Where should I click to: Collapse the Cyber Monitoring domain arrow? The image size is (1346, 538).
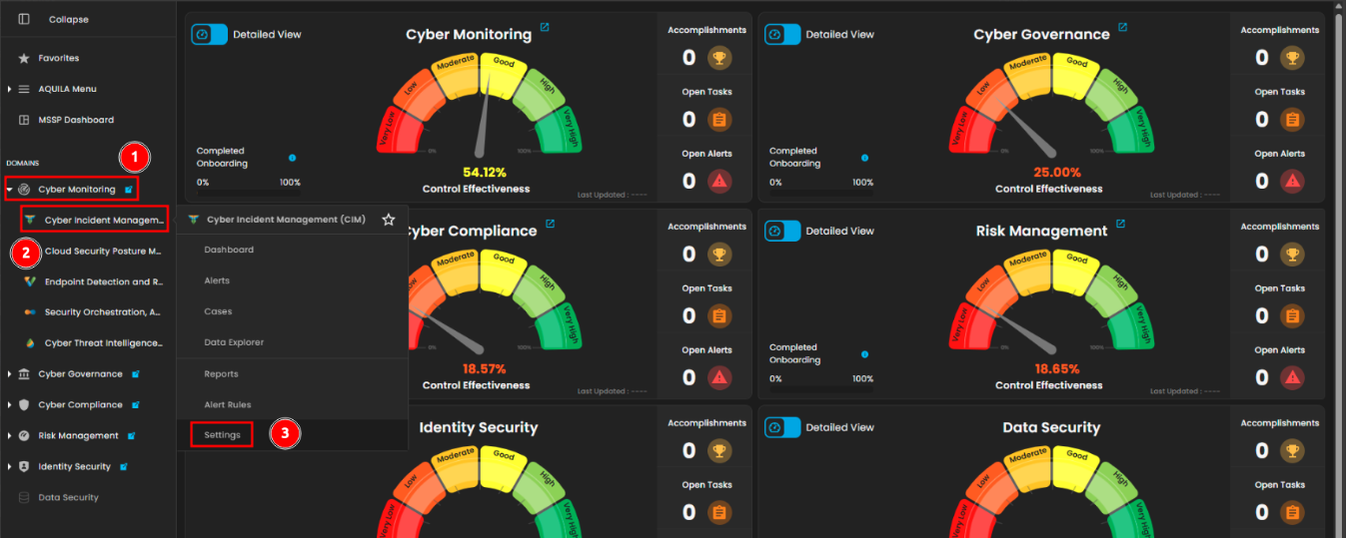(x=10, y=189)
